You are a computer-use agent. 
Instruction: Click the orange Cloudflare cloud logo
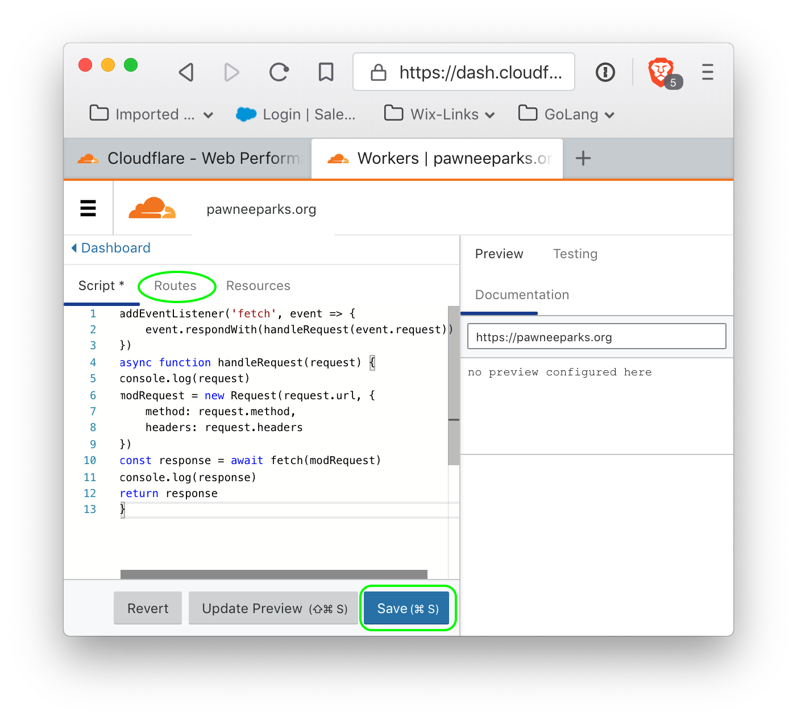pyautogui.click(x=152, y=208)
